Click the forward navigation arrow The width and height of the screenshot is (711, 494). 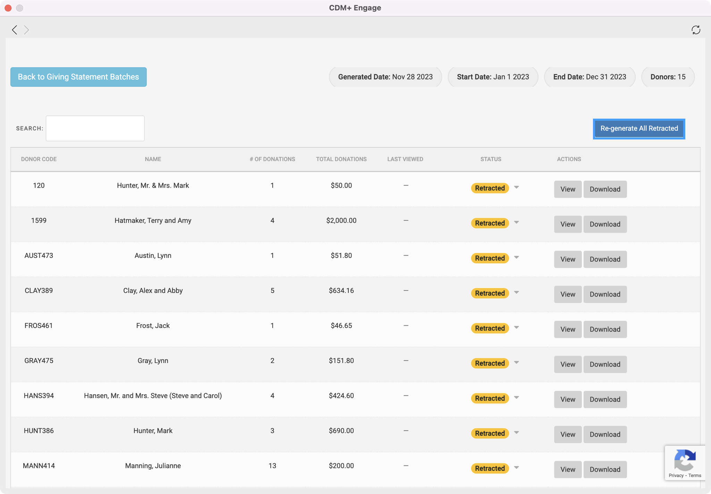(x=26, y=30)
